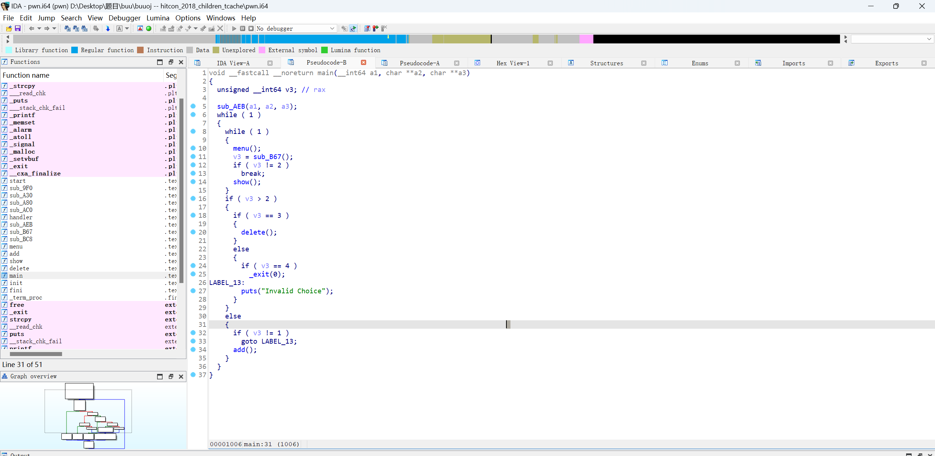Click the green circle toolbar icon
Viewport: 935px width, 456px height.
point(149,28)
